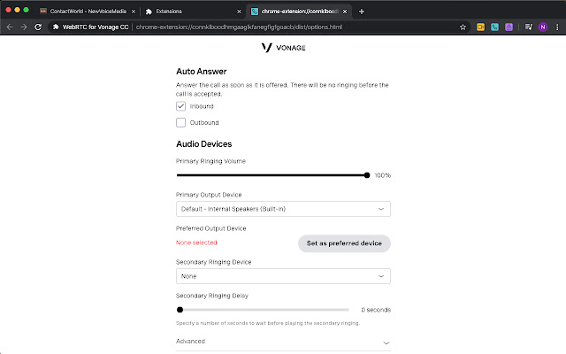
Task: Enable the Outbound auto answer checkbox
Action: 181,122
